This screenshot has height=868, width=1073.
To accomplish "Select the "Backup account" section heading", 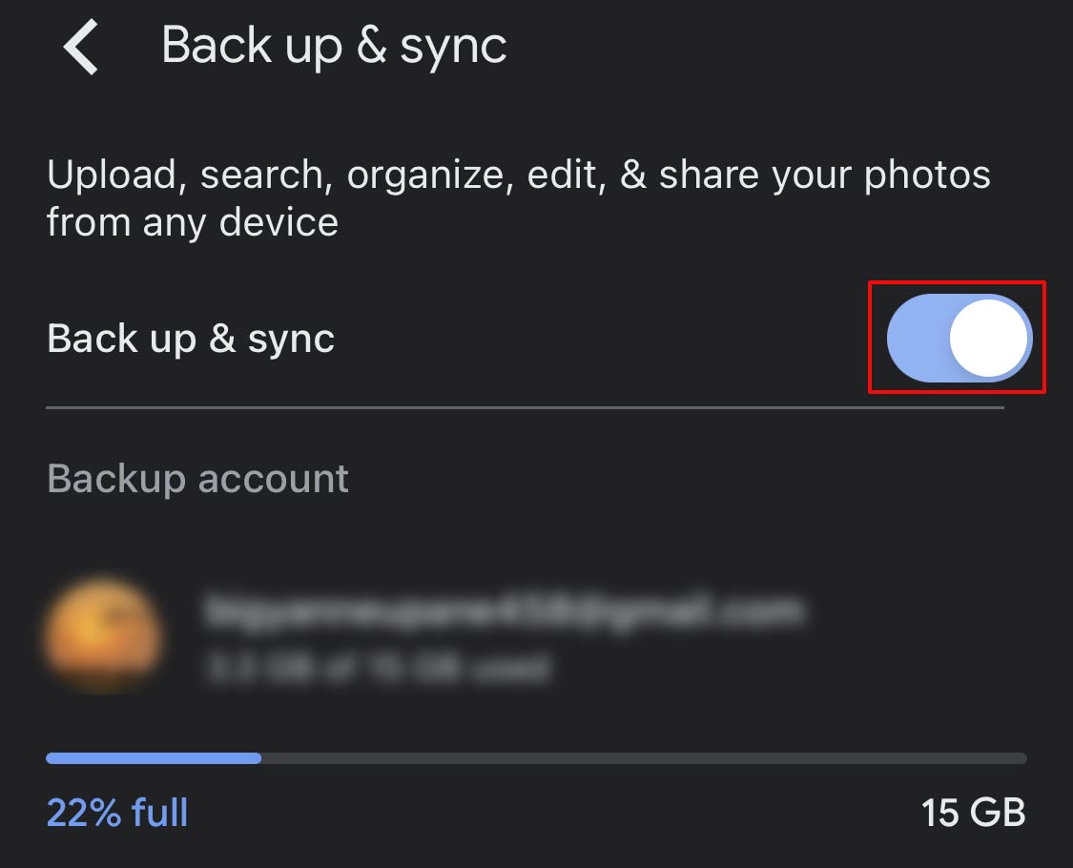I will point(197,478).
